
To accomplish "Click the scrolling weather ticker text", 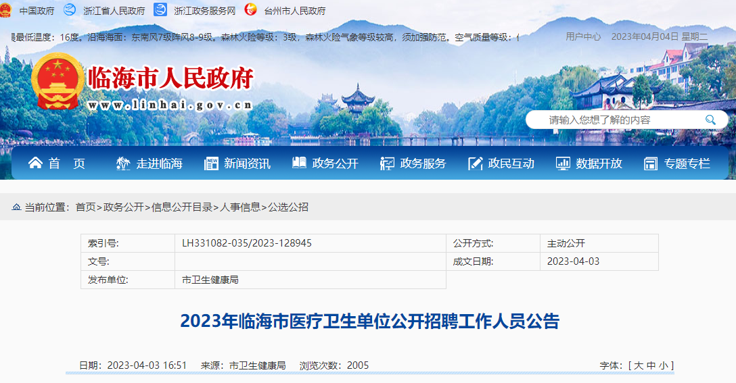I will [264, 37].
